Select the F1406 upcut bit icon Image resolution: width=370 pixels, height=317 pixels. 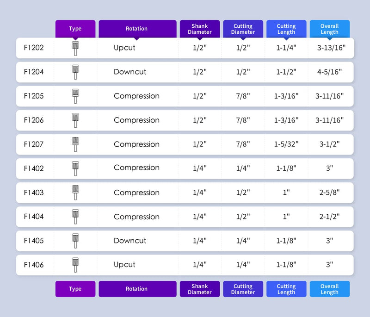[75, 265]
